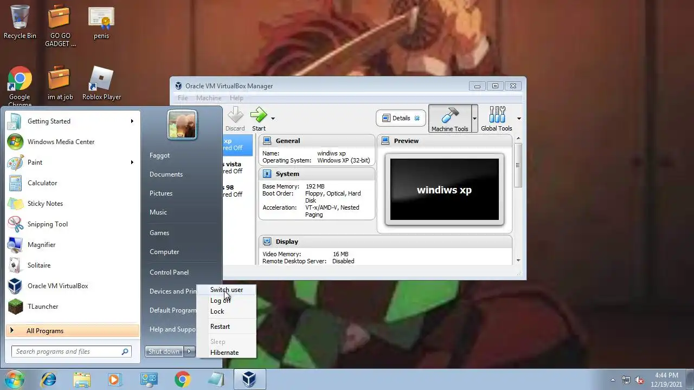Expand the Start button dropdown arrow
Image resolution: width=694 pixels, height=390 pixels.
273,118
